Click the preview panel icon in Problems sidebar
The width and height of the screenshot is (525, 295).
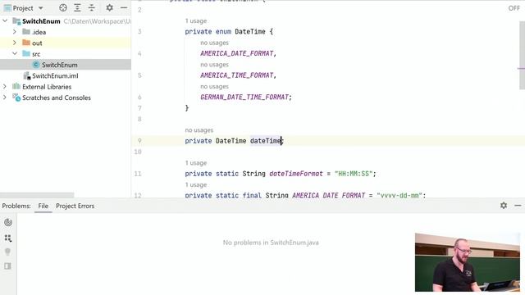point(8,266)
